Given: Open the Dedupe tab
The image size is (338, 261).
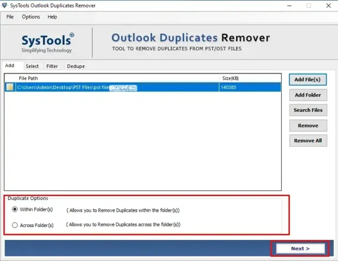Looking at the screenshot, I should point(75,66).
